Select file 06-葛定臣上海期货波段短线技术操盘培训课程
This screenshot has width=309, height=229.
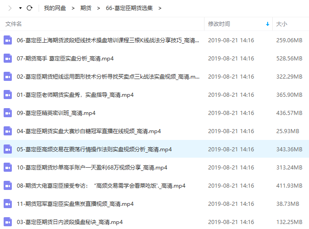click(x=108, y=40)
